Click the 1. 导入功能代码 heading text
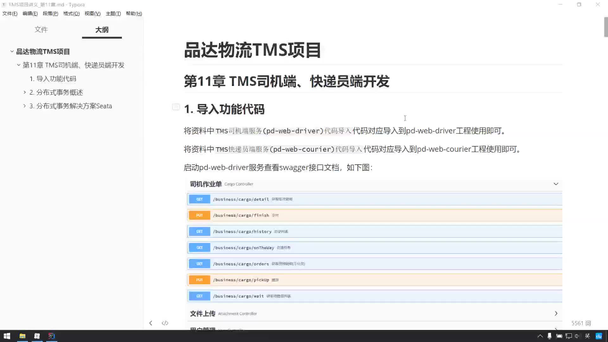Viewport: 608px width, 342px height. click(224, 109)
